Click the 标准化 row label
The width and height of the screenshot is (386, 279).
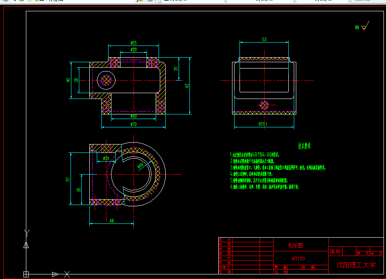pos(225,267)
